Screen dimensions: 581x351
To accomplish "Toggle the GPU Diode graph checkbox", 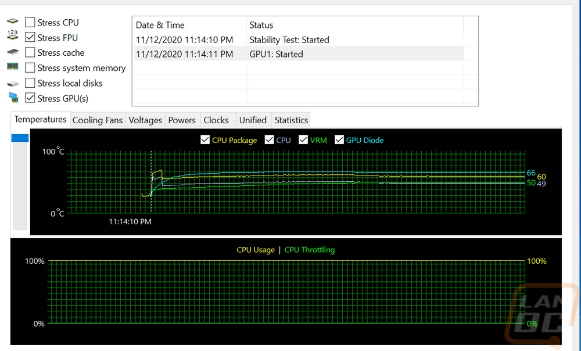I will [339, 139].
